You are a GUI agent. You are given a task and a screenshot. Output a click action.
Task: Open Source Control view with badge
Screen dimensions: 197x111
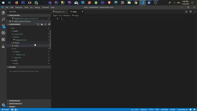(3, 26)
